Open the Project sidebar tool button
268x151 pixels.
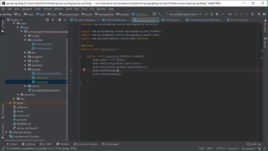pyautogui.click(x=3, y=26)
